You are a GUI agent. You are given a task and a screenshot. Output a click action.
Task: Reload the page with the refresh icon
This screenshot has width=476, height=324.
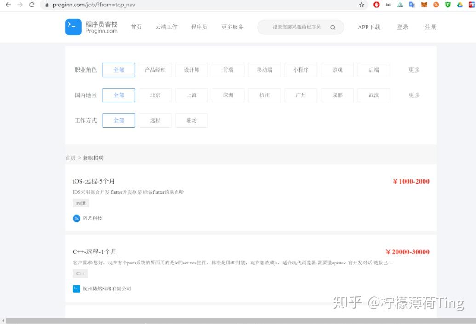(32, 5)
